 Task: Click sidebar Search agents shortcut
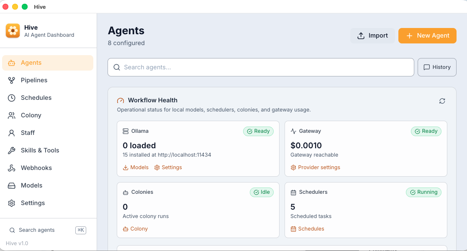[x=48, y=230]
